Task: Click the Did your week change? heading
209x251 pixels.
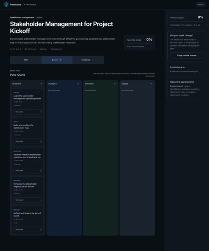Action: [182, 35]
